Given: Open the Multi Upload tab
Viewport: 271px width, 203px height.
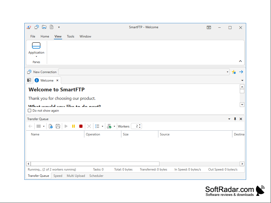Looking at the screenshot, I should pyautogui.click(x=76, y=176).
